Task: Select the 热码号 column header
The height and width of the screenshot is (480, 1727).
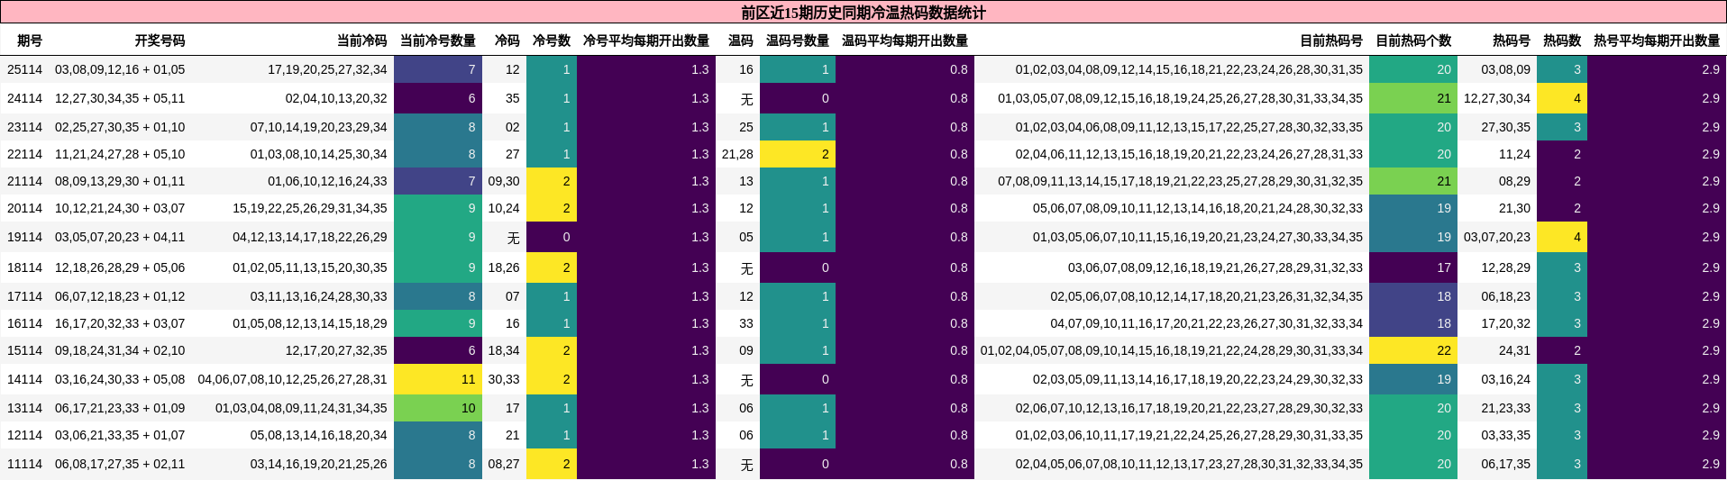Action: (1512, 41)
